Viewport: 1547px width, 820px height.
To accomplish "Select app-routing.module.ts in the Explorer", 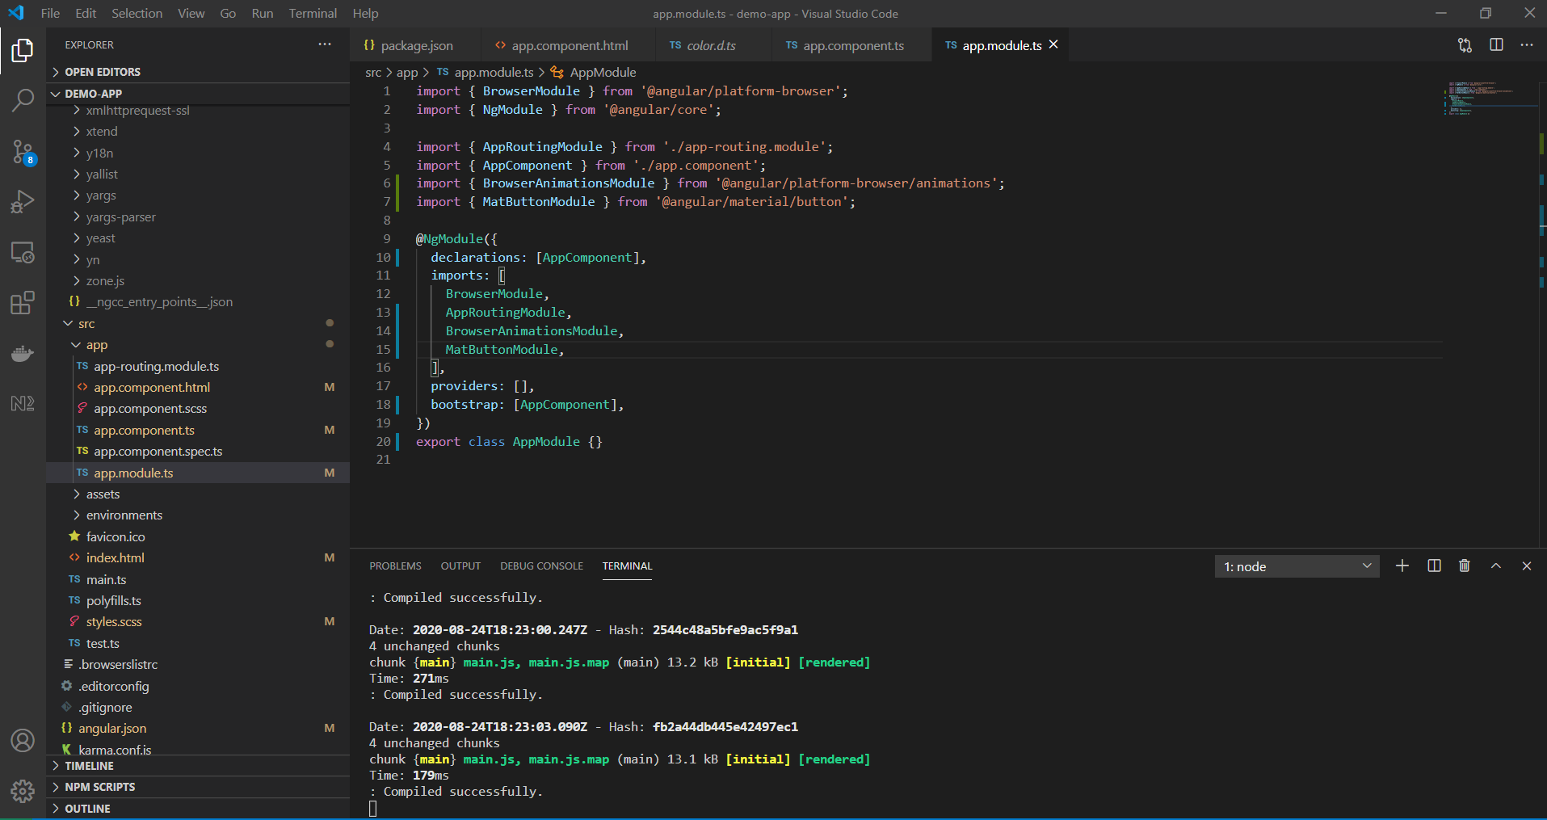I will (x=155, y=366).
